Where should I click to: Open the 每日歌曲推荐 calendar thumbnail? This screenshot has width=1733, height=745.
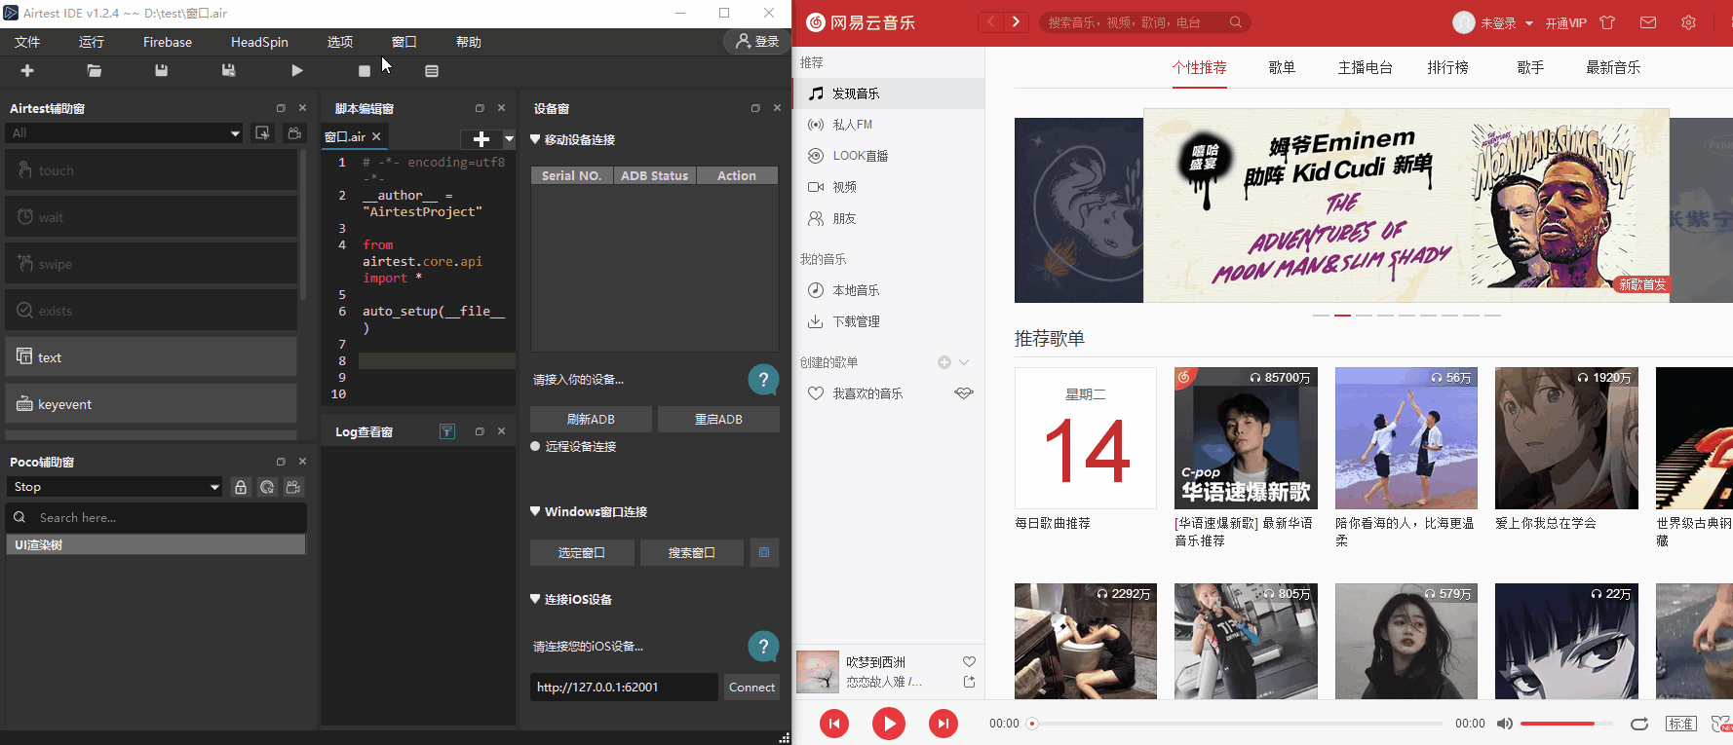1086,438
